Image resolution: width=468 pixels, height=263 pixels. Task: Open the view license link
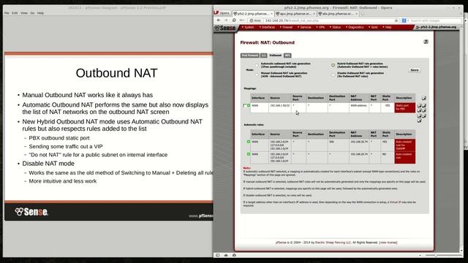[x=388, y=243]
